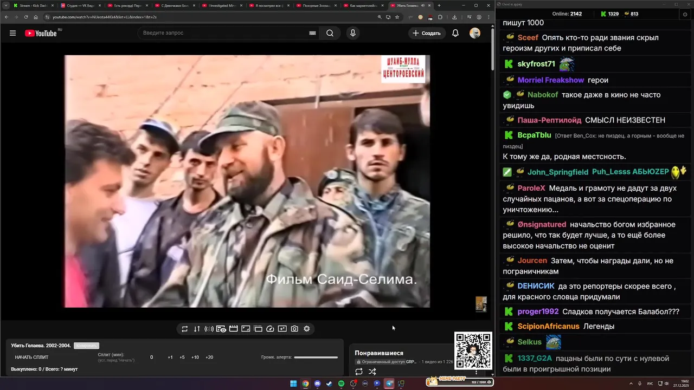Open YouTube notifications bell
This screenshot has height=390, width=694.
[x=455, y=33]
